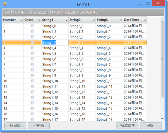The width and height of the screenshot is (168, 133).
Task: Select cell String3_14
Action: pyautogui.click(x=109, y=103)
